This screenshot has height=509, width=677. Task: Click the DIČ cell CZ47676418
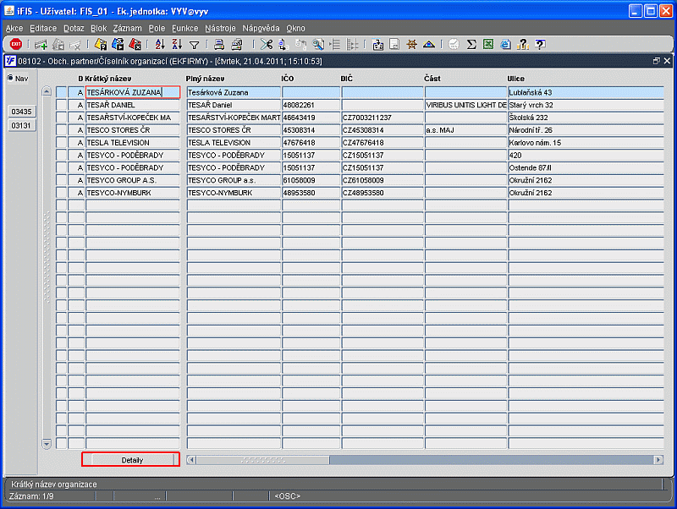tap(383, 142)
